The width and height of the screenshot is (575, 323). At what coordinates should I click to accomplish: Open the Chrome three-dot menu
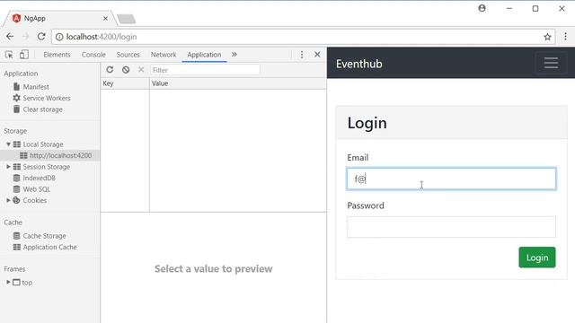[x=565, y=37]
